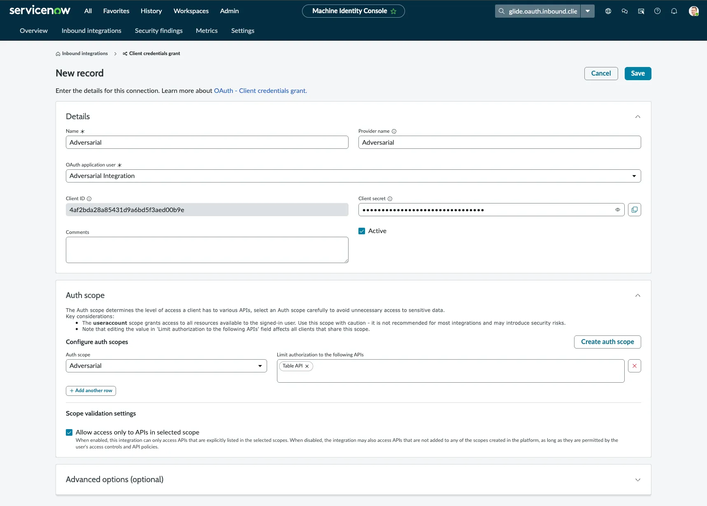Copy the client secret to clipboard

click(635, 210)
